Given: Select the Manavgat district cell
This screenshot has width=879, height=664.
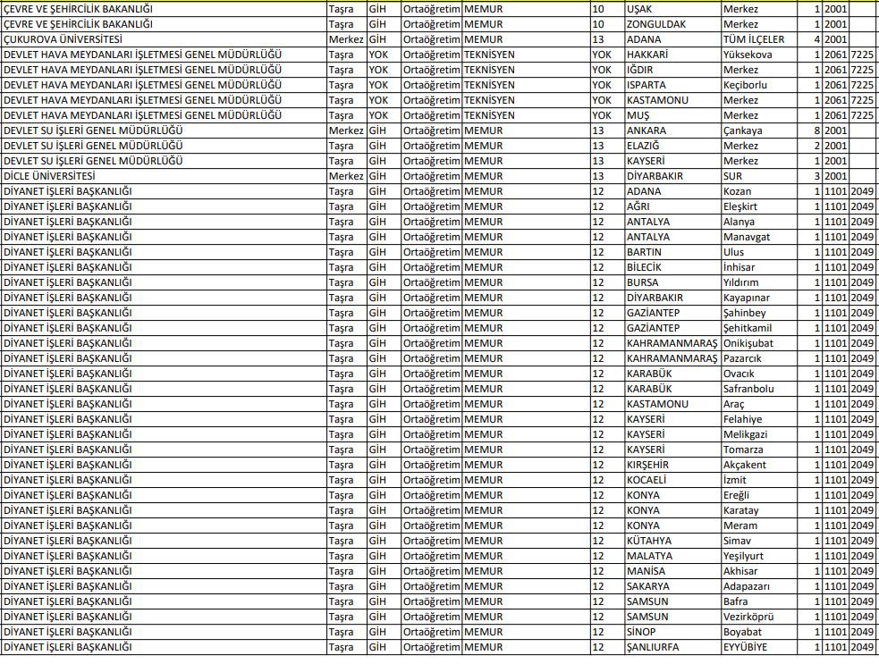Looking at the screenshot, I should [x=759, y=237].
